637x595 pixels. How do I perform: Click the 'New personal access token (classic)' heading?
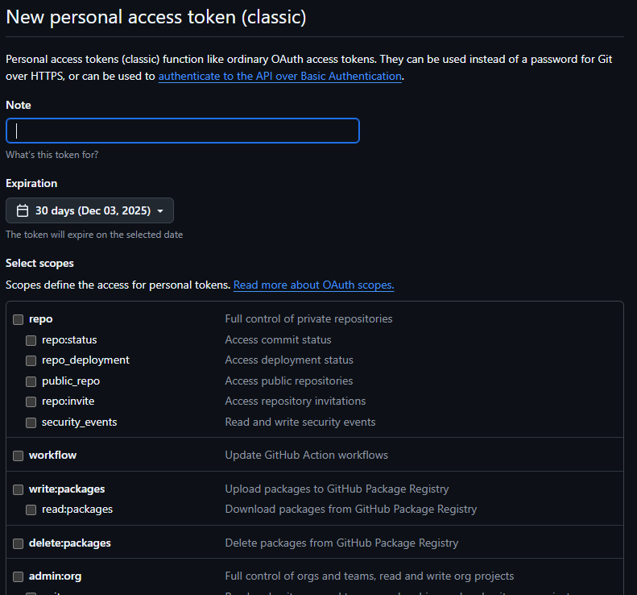pos(156,17)
